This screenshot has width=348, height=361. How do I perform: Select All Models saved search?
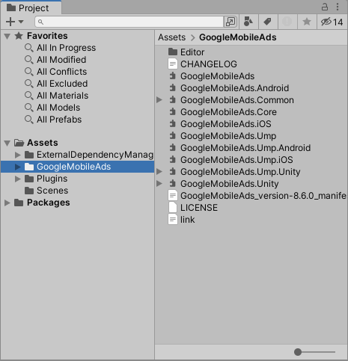pos(58,108)
